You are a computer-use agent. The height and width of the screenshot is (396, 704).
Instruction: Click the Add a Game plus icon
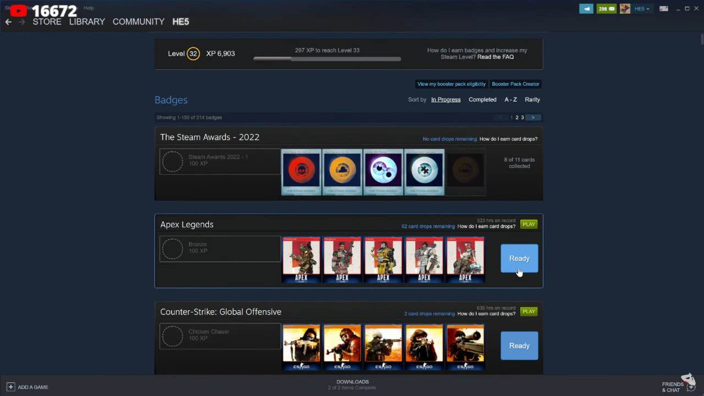(10, 387)
